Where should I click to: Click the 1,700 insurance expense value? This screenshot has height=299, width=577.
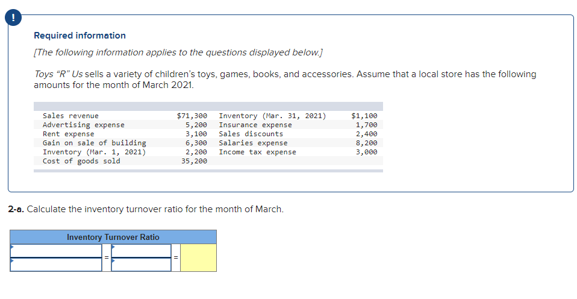367,125
